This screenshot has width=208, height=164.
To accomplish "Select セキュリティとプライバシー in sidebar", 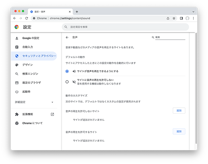I will click(x=34, y=56).
